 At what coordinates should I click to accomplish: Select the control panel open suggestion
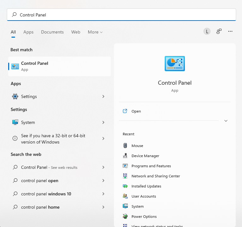coord(59,181)
